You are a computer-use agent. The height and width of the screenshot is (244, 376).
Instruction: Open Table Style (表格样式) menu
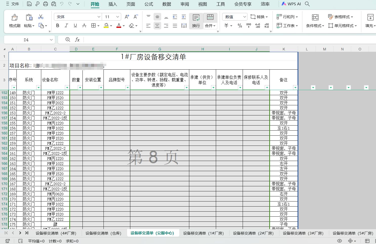(x=340, y=17)
